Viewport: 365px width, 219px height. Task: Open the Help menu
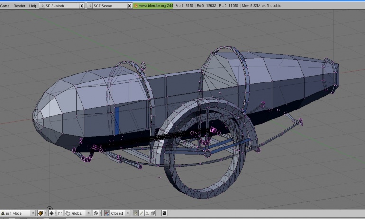[33, 6]
